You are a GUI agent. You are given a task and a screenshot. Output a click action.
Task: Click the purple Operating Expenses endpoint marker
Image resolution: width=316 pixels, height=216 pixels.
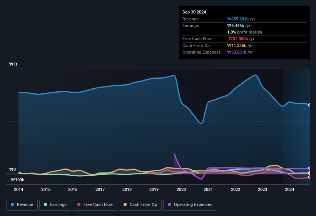coord(309,168)
